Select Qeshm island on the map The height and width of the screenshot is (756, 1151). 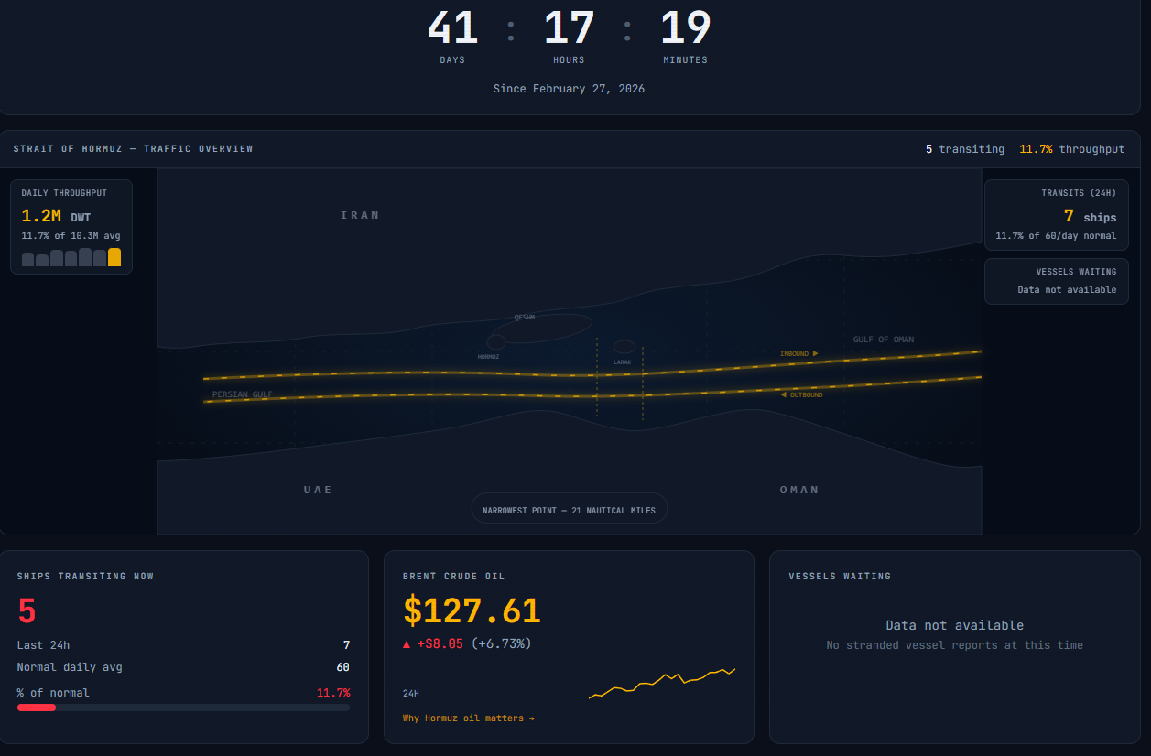point(542,328)
